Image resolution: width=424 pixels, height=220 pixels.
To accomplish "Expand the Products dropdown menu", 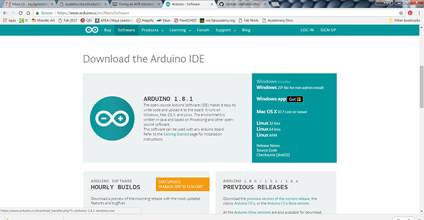I will pos(153,30).
